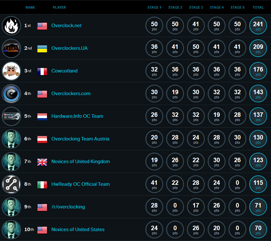
Task: Click Overclock.net total 241 pts badge
Action: 258,26
